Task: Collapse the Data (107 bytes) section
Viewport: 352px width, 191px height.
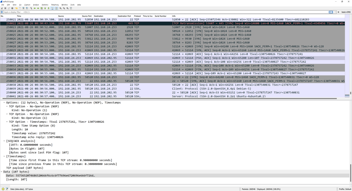Action: 2,172
